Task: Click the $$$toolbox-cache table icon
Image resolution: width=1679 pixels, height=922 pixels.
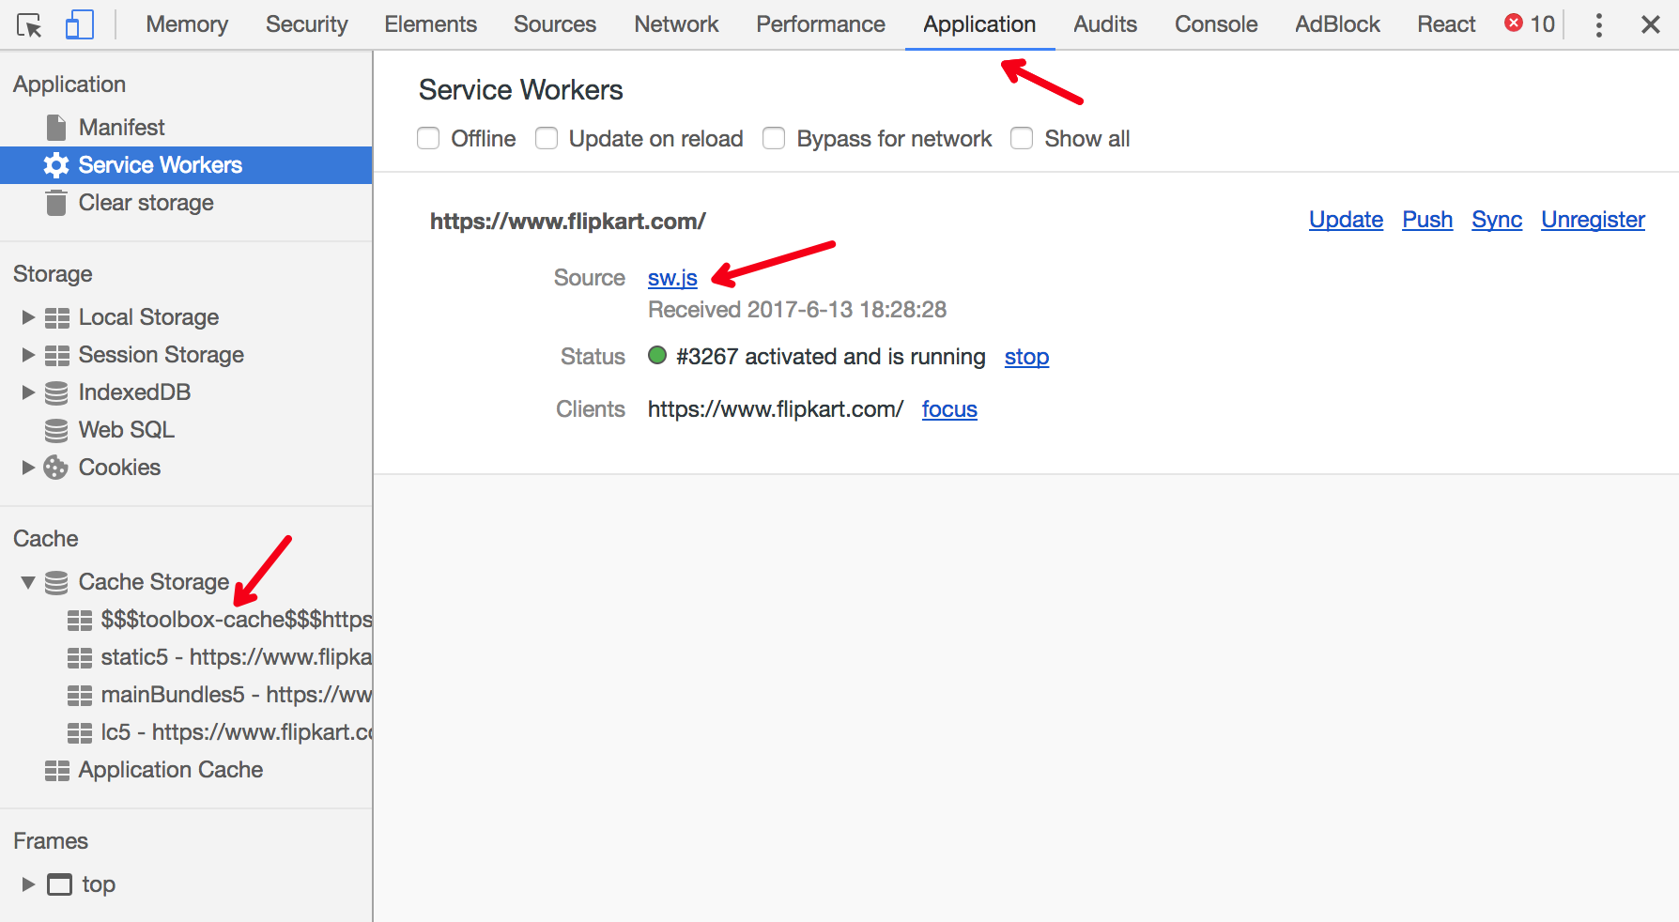Action: pyautogui.click(x=80, y=620)
